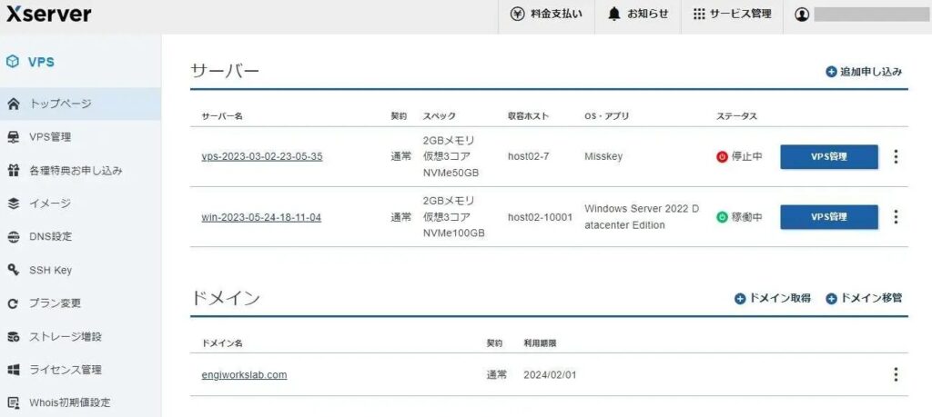This screenshot has height=417, width=932.
Task: Open SSH Key in the sidebar
Action: [x=80, y=270]
